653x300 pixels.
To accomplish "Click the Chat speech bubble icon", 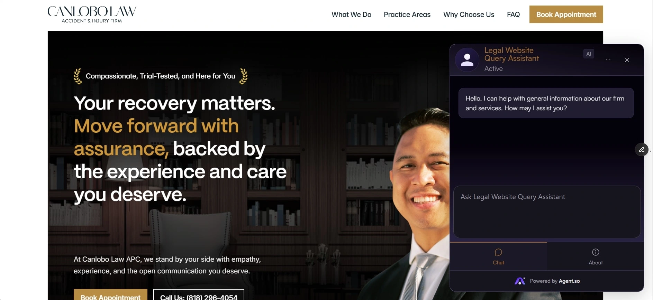I will pos(498,252).
